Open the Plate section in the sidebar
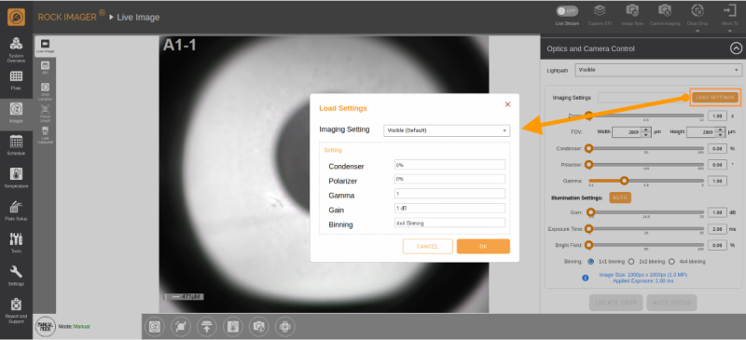The height and width of the screenshot is (340, 746). pyautogui.click(x=16, y=80)
